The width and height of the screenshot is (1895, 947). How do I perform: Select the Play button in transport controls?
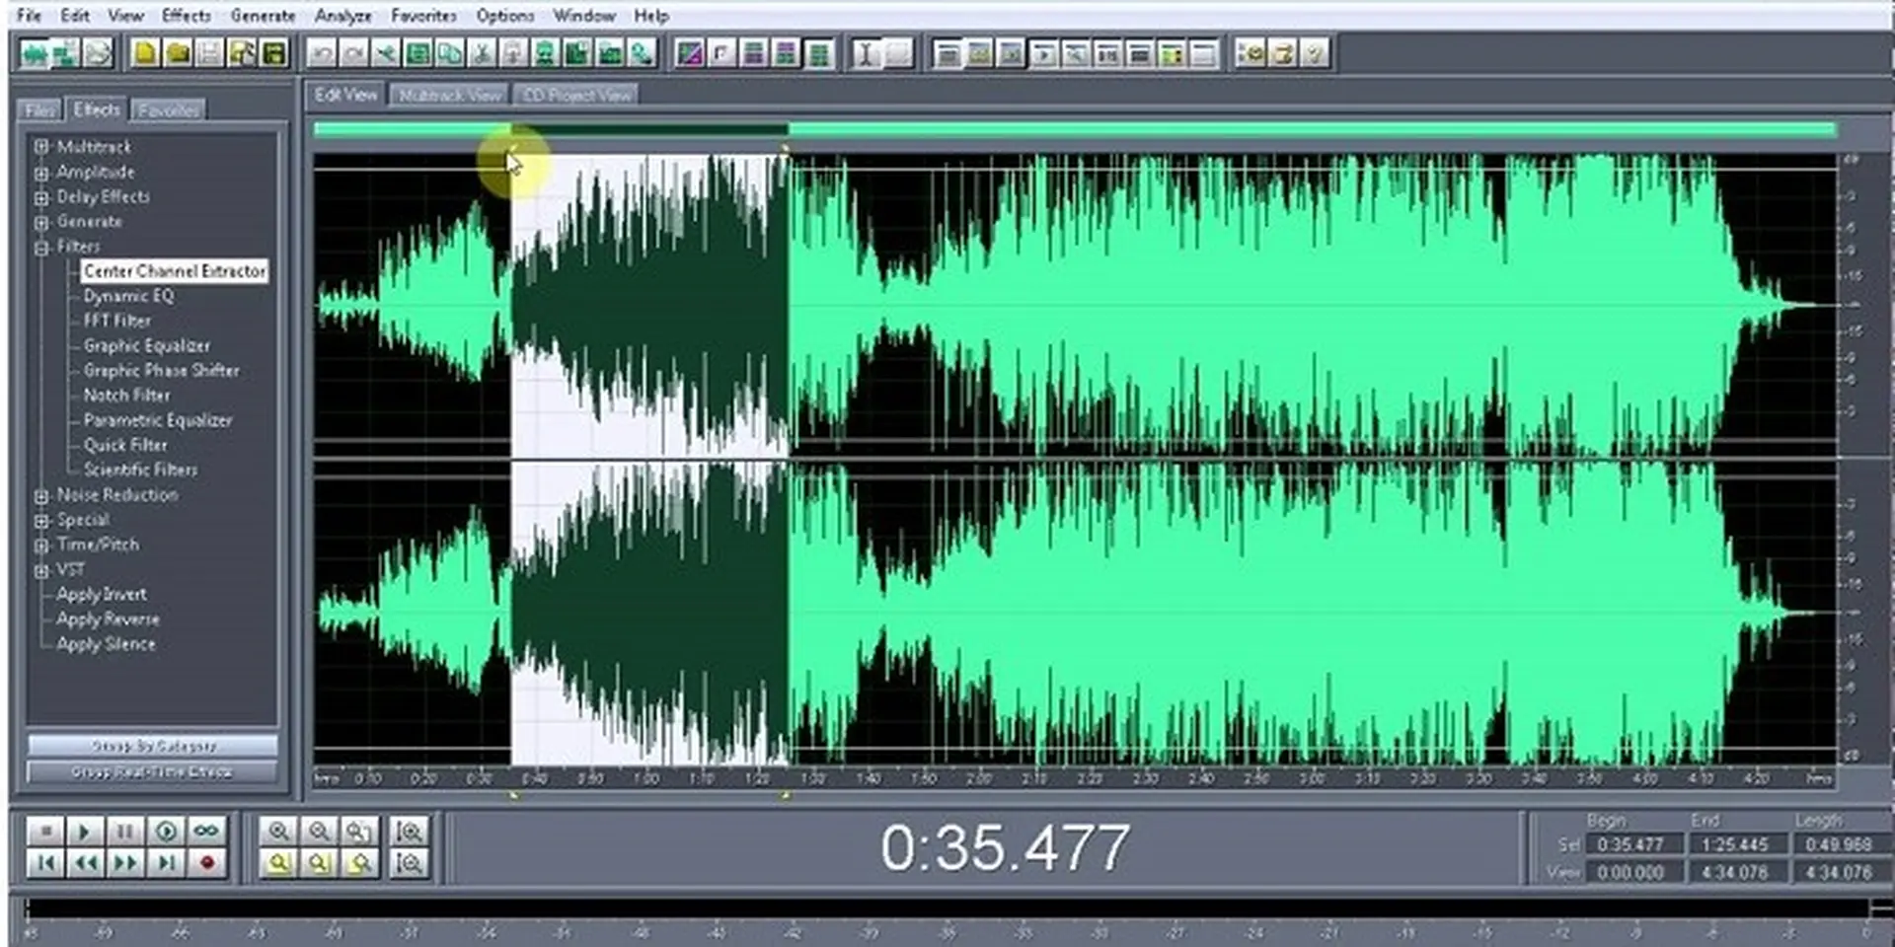point(84,832)
